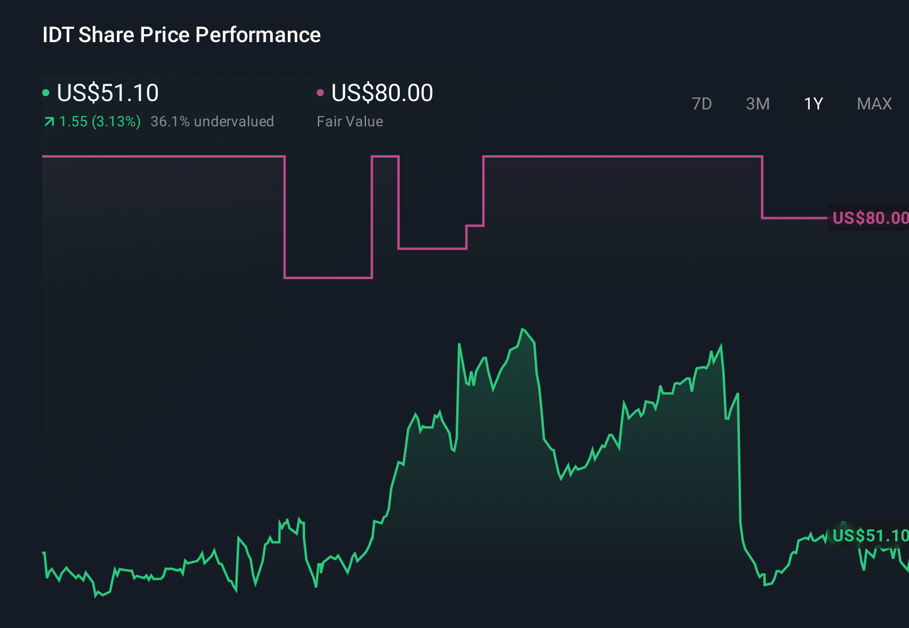
Task: Expand the 1.55 (3.13%) change indicator
Action: click(x=100, y=122)
